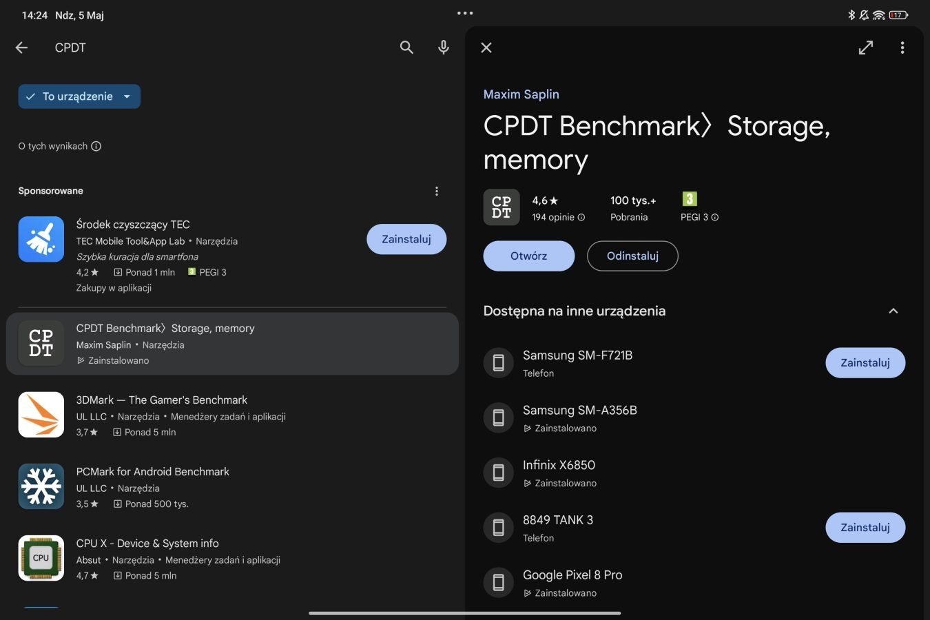930x620 pixels.
Task: Open three-dot multitasking handle at top
Action: [465, 13]
